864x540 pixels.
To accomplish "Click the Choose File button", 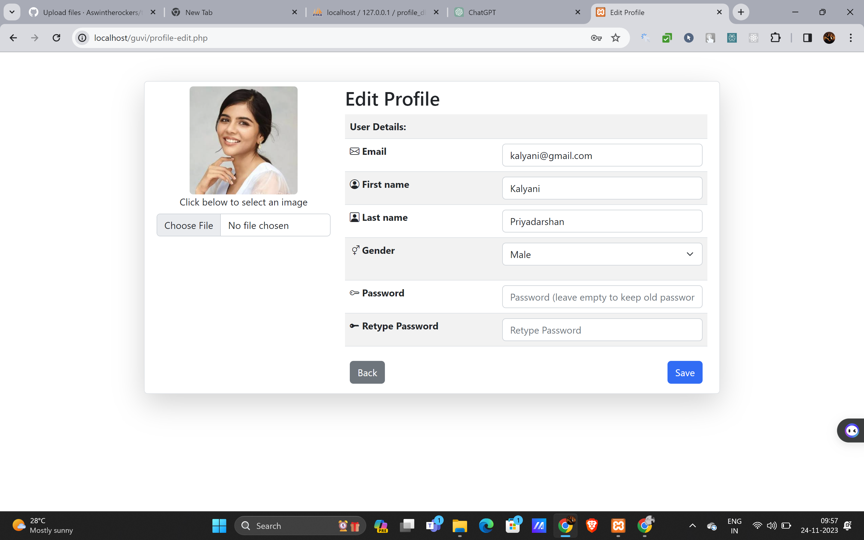I will coord(188,225).
